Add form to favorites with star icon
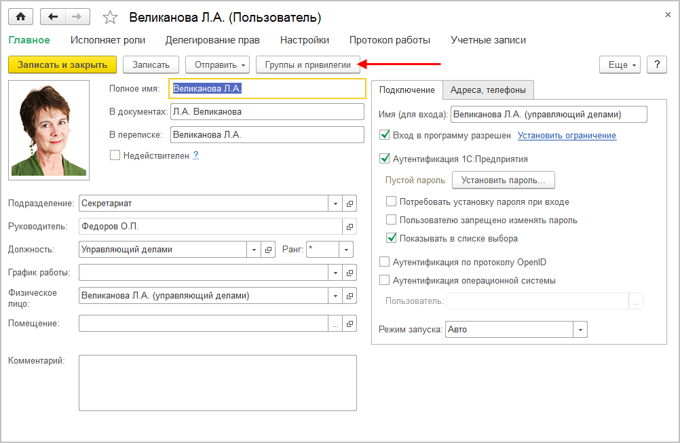 [111, 17]
